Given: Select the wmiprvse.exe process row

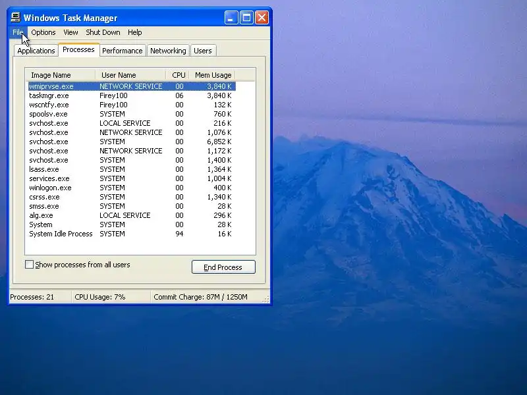Looking at the screenshot, I should point(132,86).
